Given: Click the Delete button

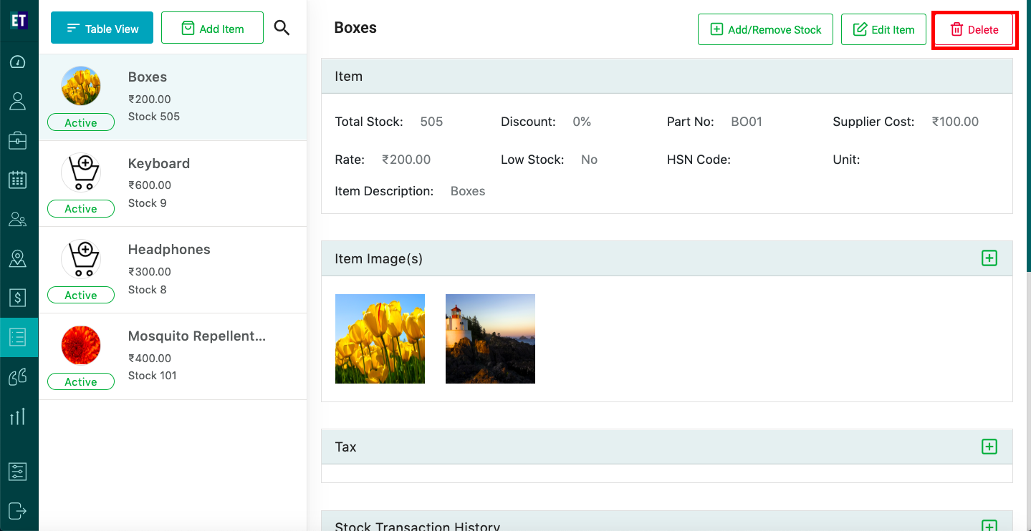Looking at the screenshot, I should [974, 29].
